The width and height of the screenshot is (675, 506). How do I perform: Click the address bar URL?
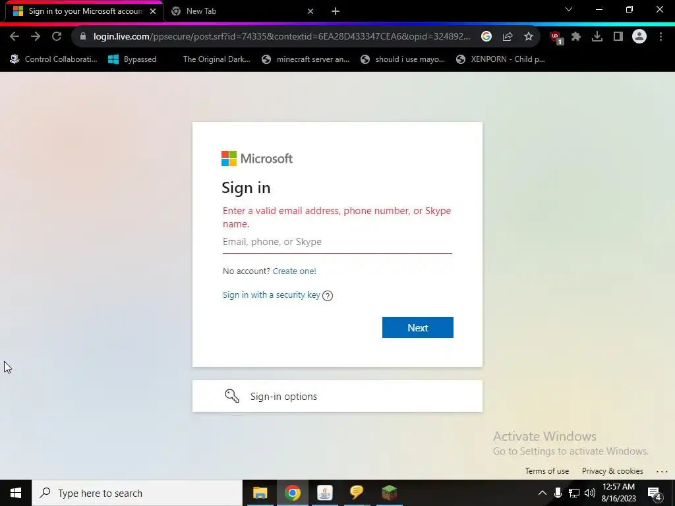click(281, 37)
